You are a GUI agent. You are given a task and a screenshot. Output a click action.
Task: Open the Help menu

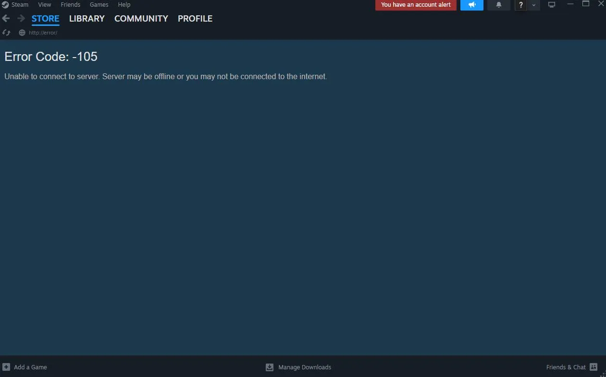click(124, 5)
